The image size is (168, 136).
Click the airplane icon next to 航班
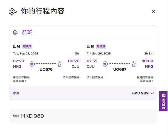tap(16, 33)
